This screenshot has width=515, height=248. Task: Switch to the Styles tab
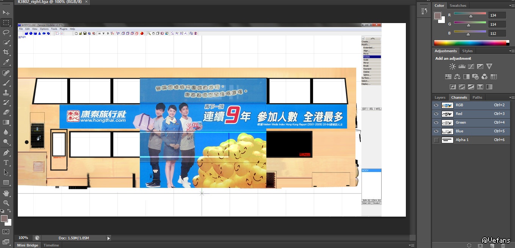pyautogui.click(x=467, y=51)
